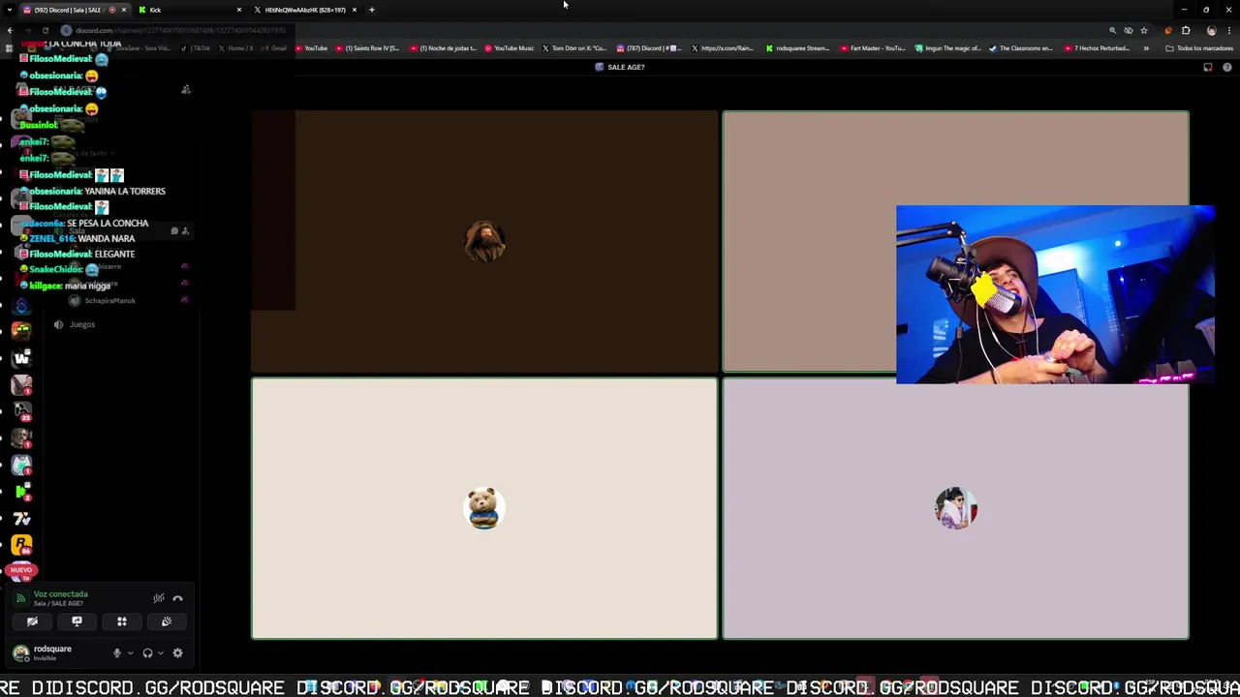
Task: Reload the current page
Action: 45,30
